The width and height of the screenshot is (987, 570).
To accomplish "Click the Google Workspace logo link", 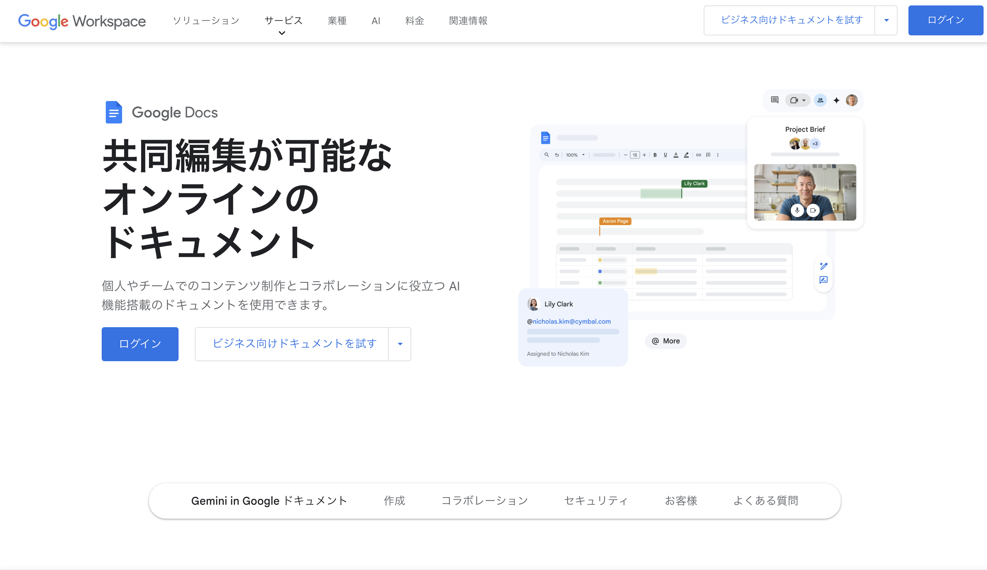I will tap(81, 21).
